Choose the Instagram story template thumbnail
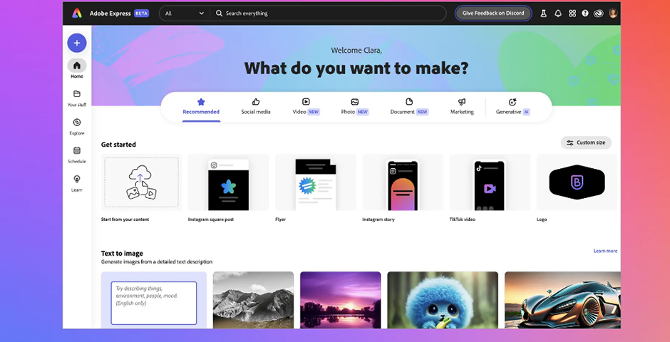Screen dimensions: 670x342 [403, 183]
